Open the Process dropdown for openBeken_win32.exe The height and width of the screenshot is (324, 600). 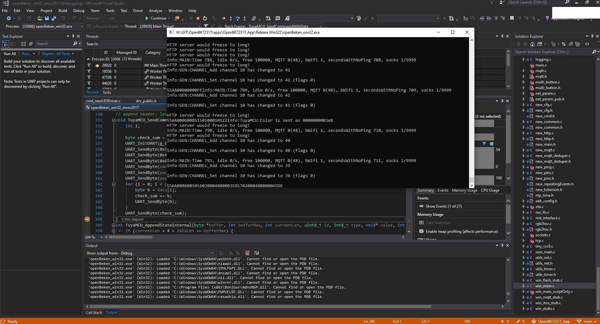tap(53, 26)
